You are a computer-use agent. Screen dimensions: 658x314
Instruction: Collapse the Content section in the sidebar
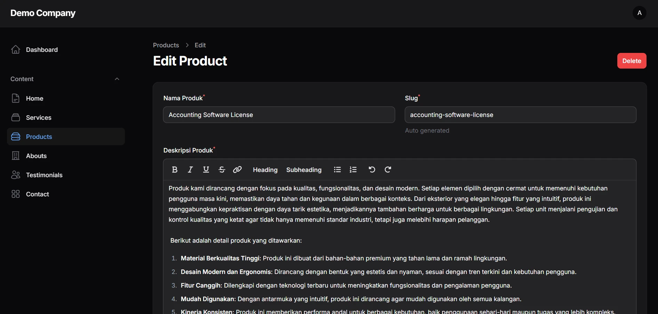[x=117, y=79]
